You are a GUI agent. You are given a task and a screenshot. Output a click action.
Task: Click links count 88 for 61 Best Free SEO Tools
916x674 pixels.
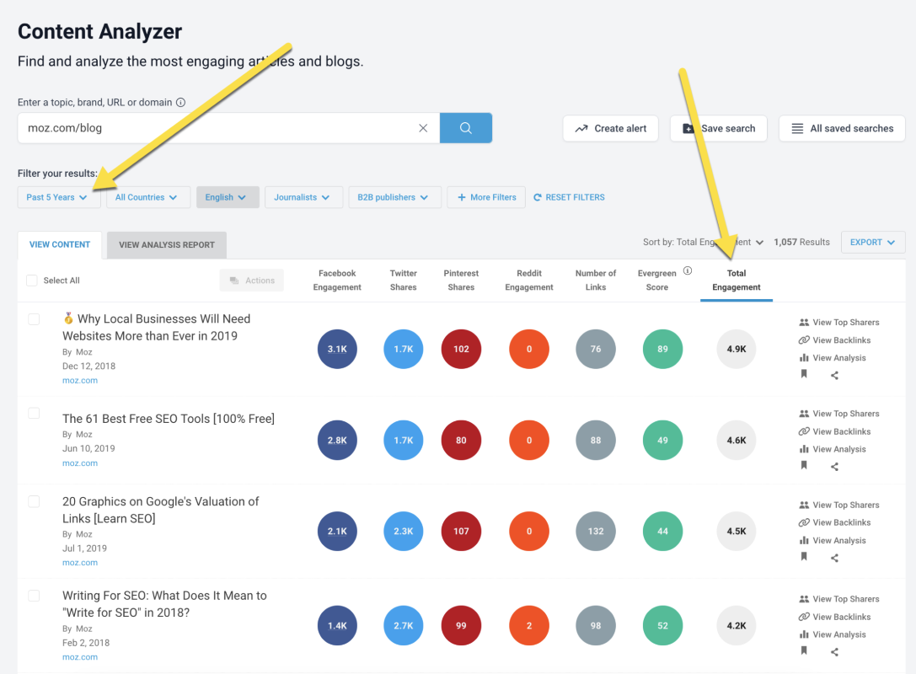(595, 440)
